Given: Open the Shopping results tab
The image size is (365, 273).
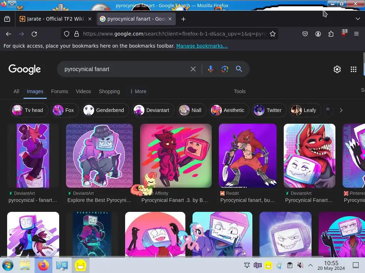Looking at the screenshot, I should [x=109, y=91].
